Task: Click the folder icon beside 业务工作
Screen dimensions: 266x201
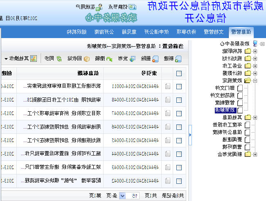Action: (248, 65)
